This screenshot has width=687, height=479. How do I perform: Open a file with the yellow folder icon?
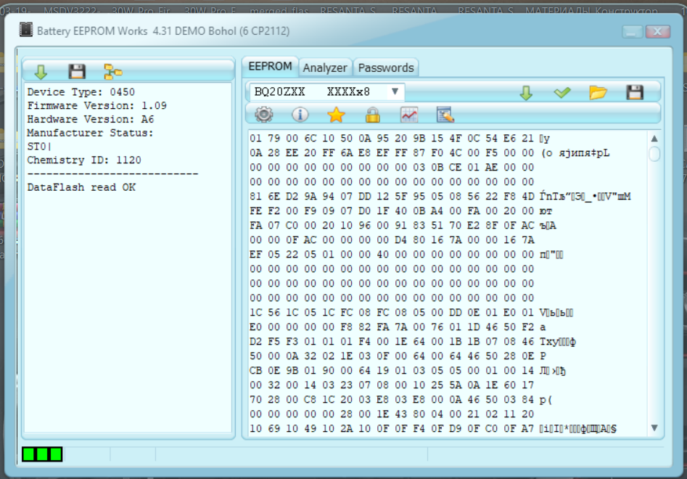point(598,92)
